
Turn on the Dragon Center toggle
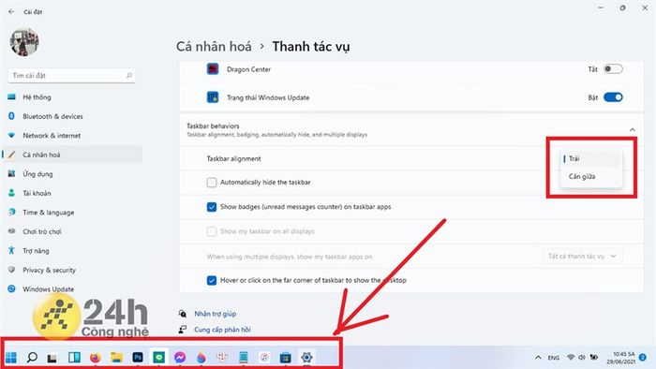coord(613,69)
